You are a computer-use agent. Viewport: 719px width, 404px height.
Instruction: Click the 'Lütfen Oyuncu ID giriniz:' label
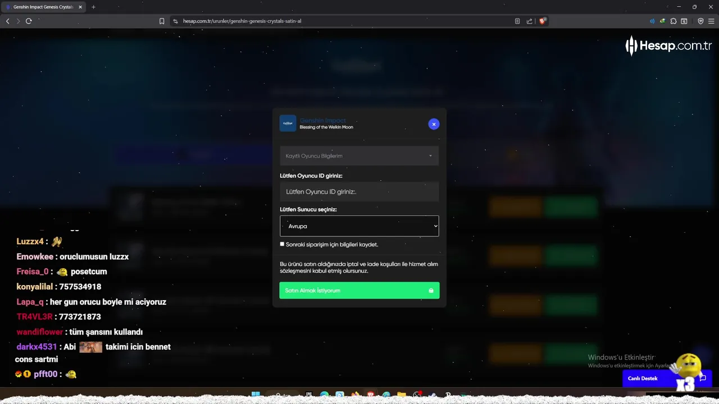point(311,176)
